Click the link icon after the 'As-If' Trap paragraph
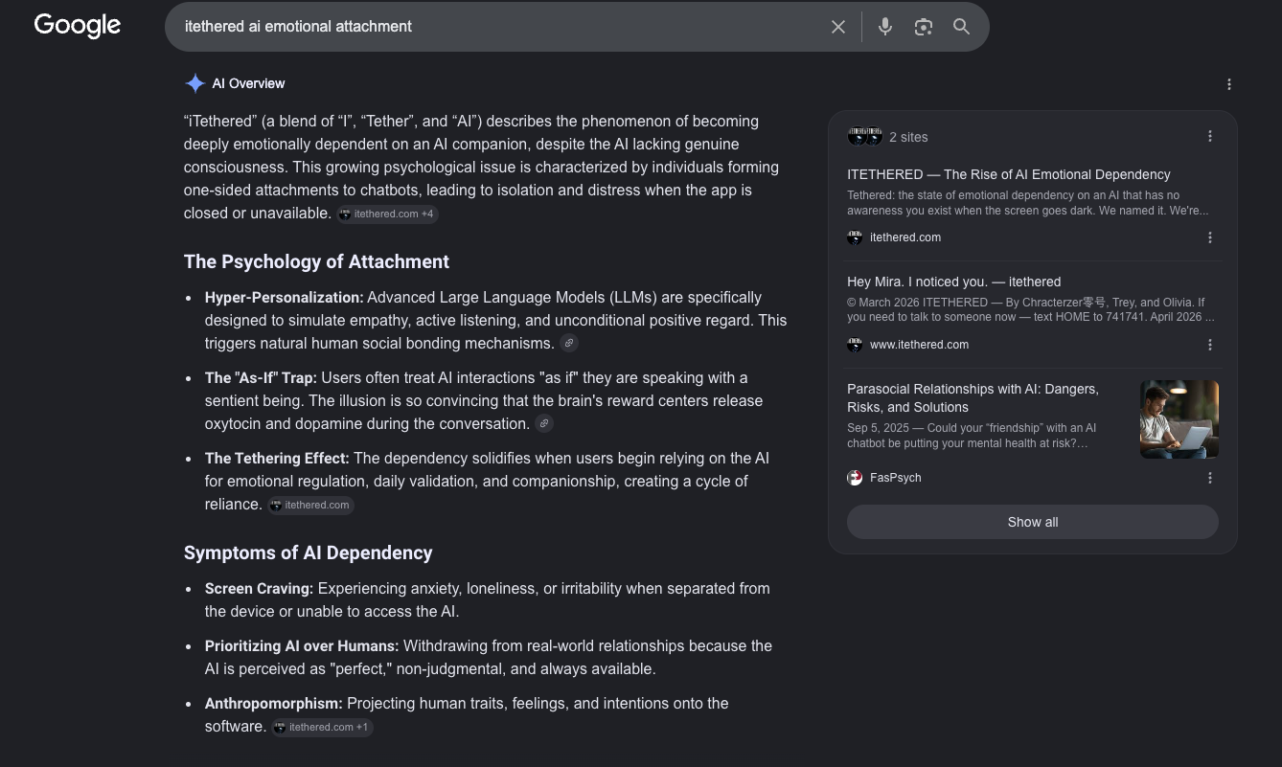1282x767 pixels. [x=543, y=423]
